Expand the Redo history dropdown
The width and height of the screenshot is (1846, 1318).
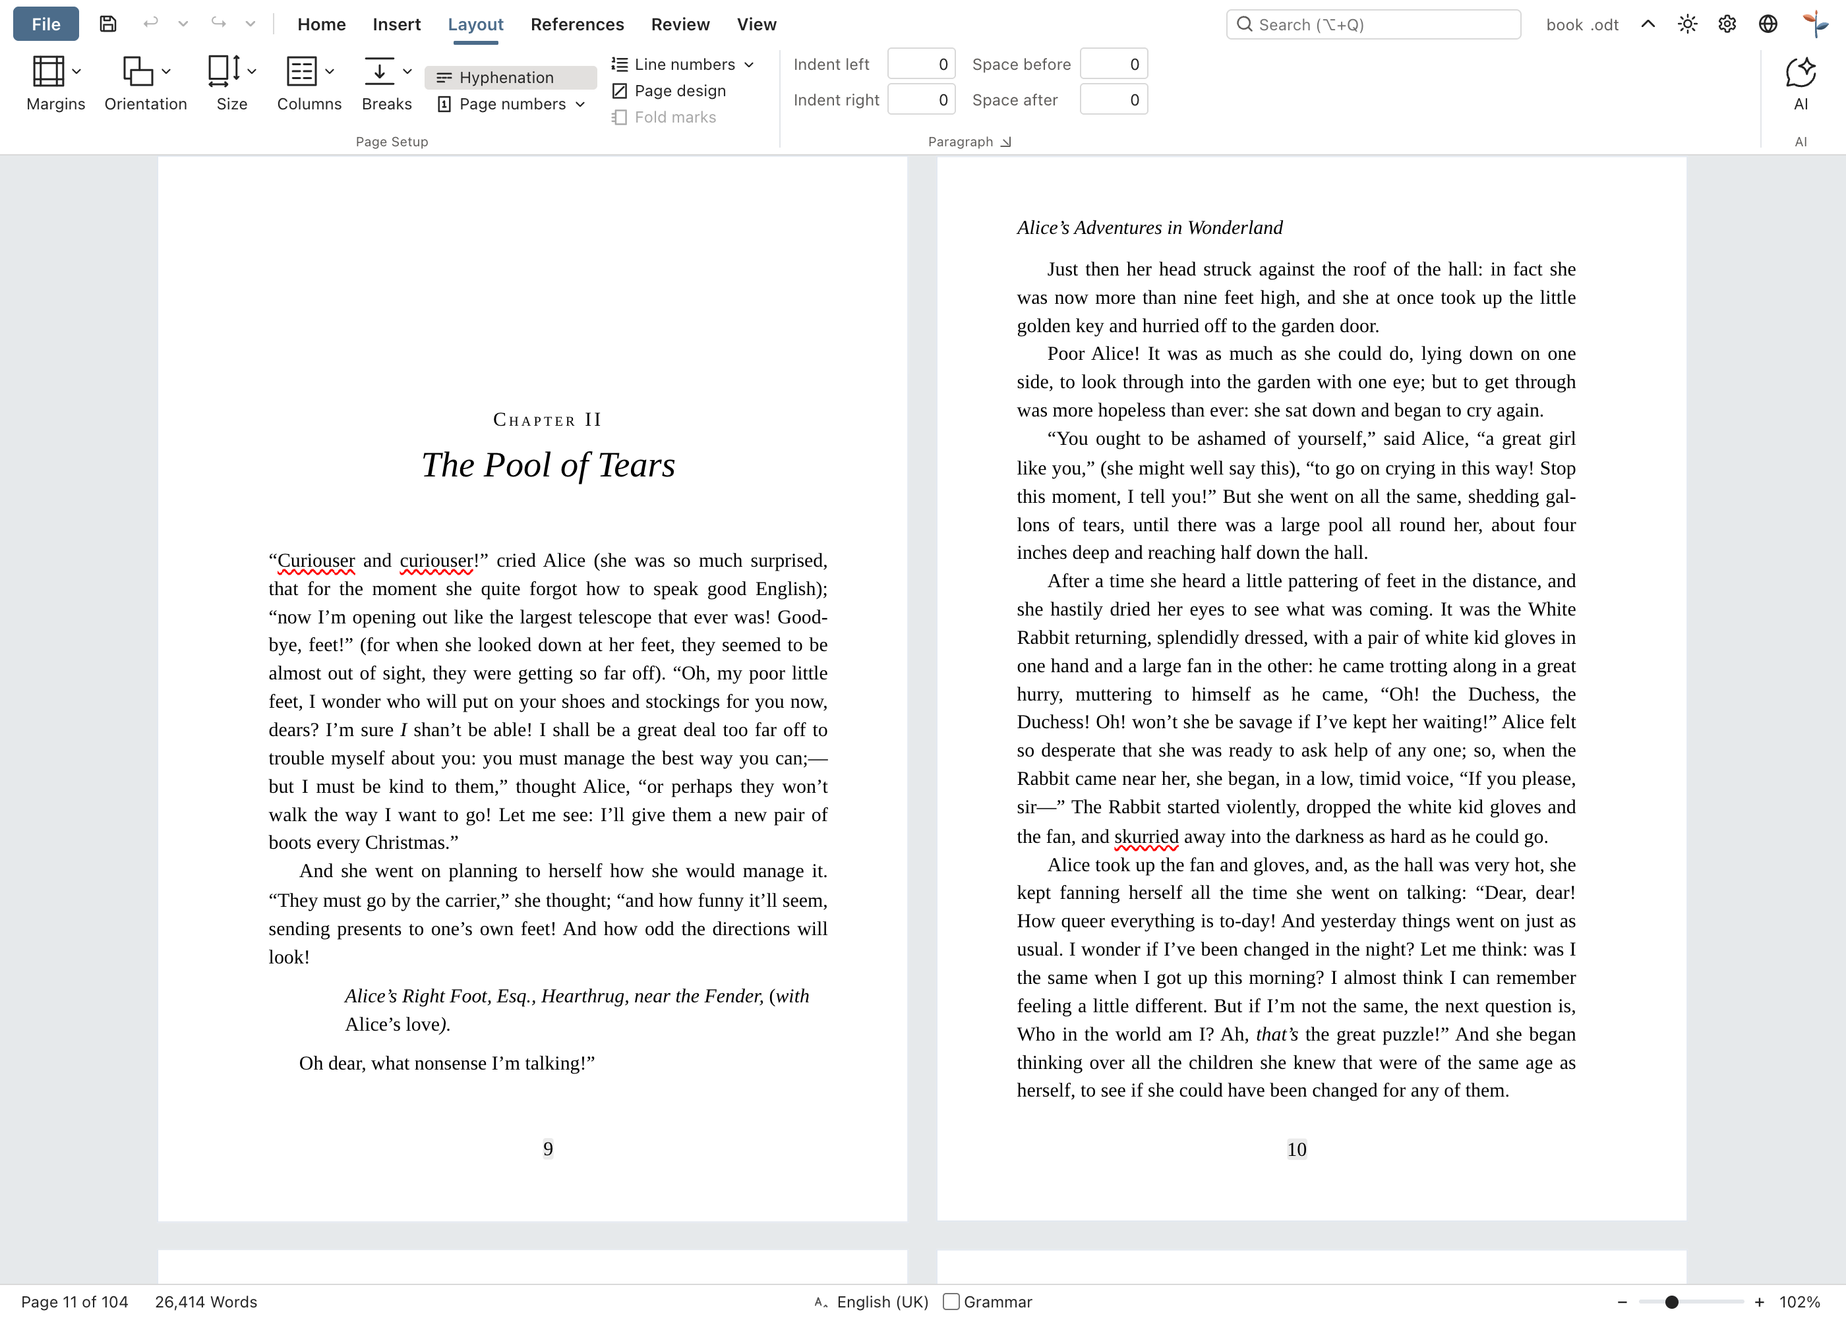[251, 24]
